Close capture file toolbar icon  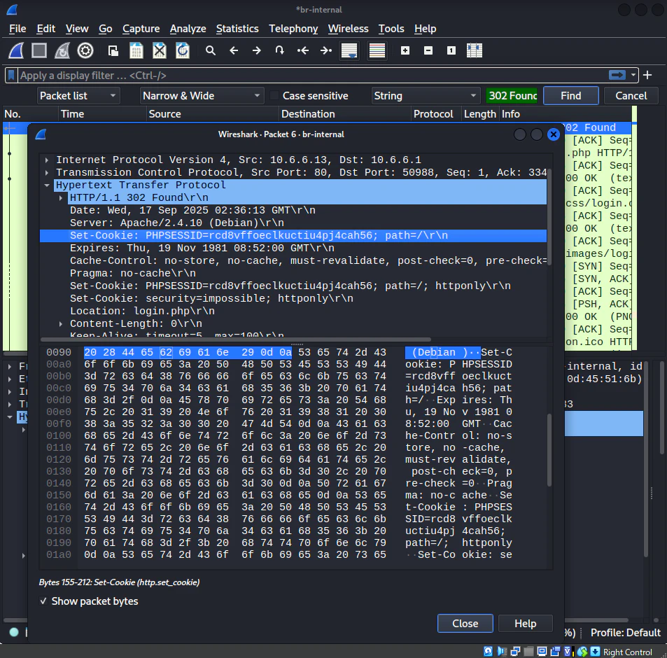(160, 50)
